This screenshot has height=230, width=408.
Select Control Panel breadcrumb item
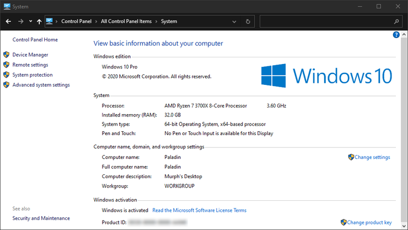pyautogui.click(x=76, y=22)
